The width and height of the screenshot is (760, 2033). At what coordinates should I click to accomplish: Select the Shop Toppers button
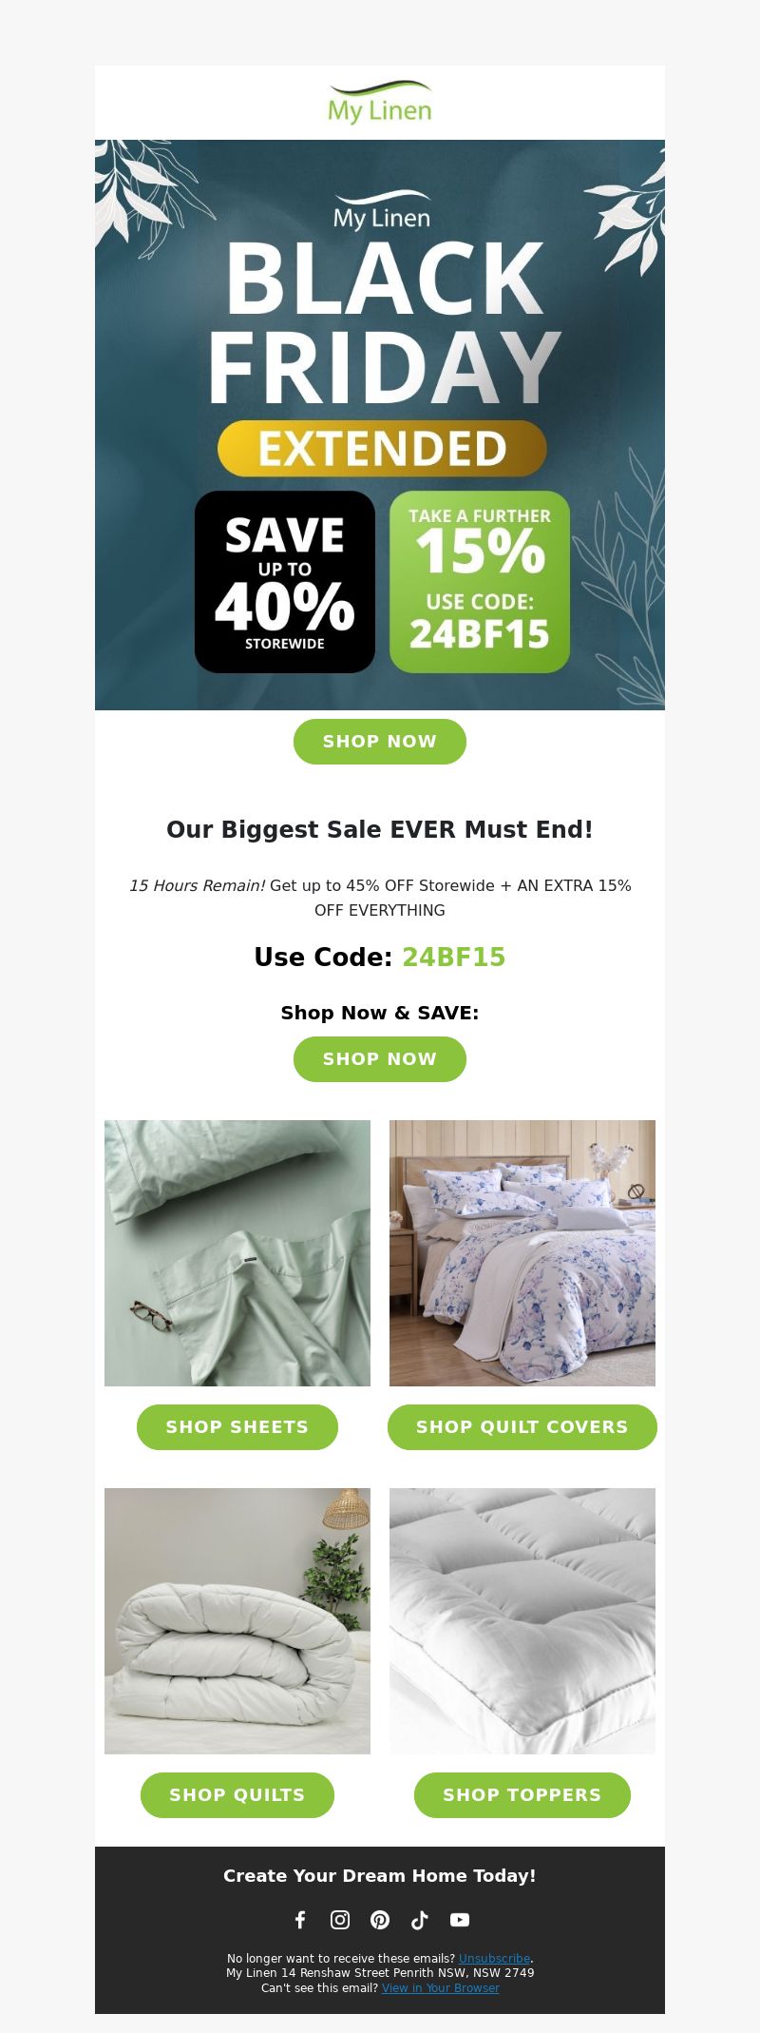522,1795
